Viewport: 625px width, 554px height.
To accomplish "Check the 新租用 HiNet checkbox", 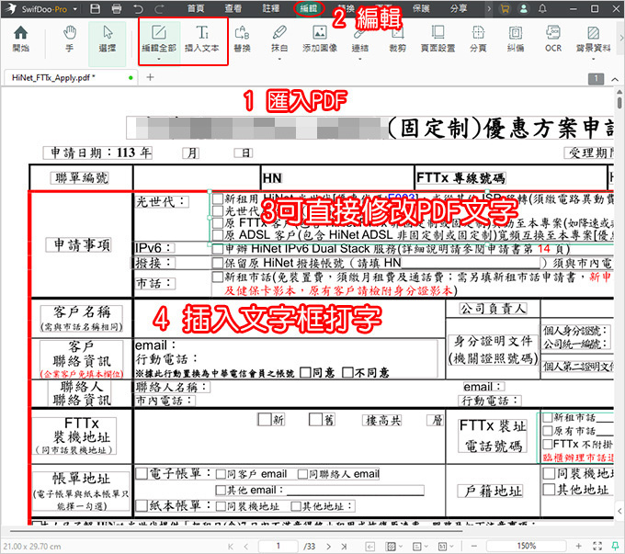I will point(218,198).
